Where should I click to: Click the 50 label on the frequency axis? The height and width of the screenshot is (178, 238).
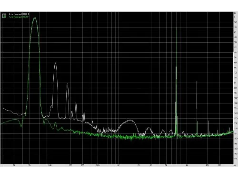pos(30,165)
